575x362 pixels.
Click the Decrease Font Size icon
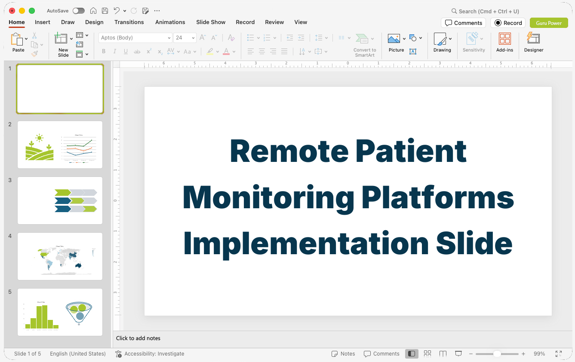(x=214, y=38)
